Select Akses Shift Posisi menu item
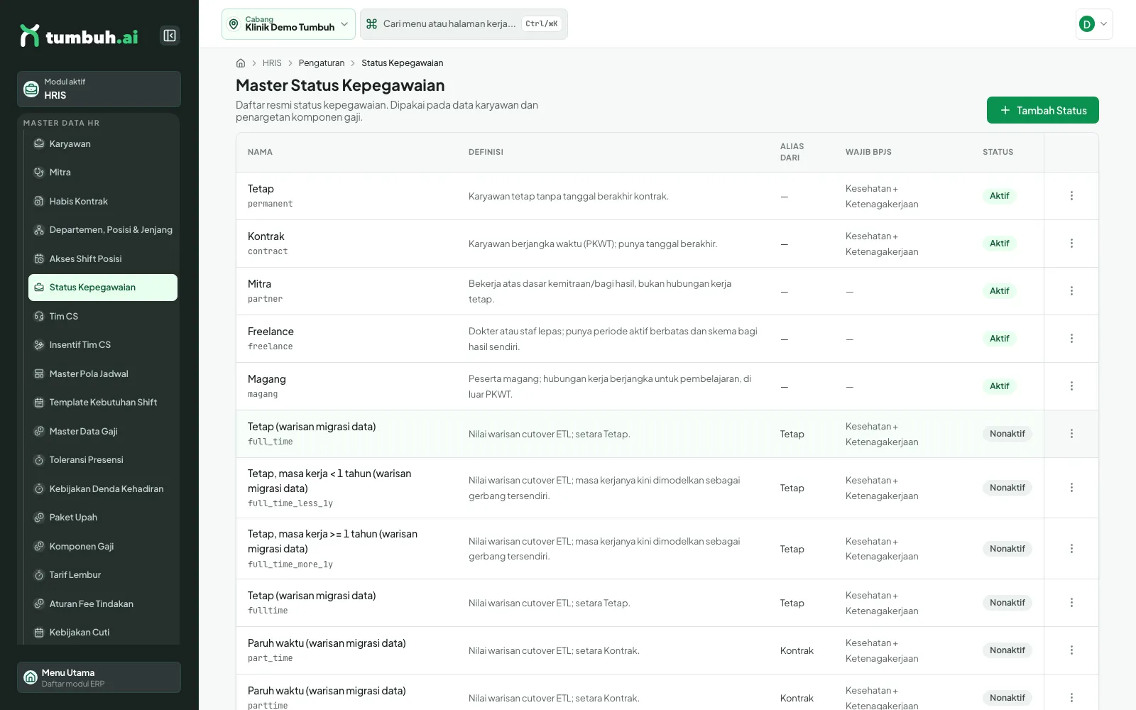 [103, 259]
